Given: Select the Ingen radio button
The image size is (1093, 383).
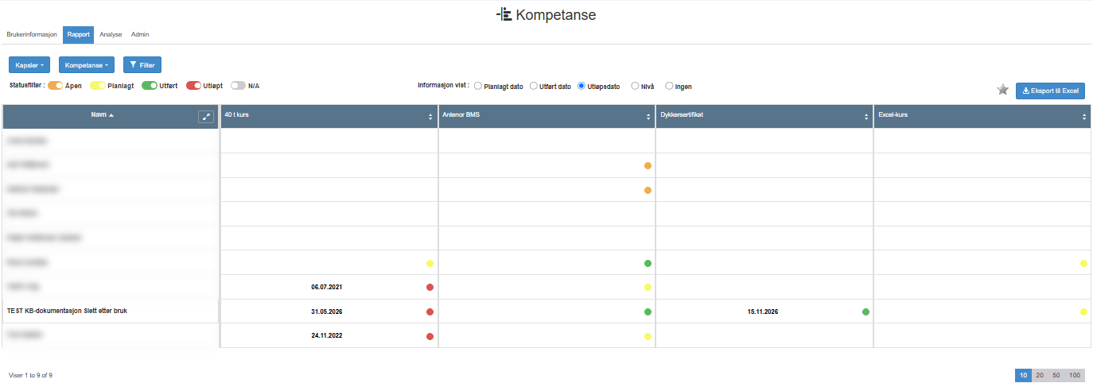Looking at the screenshot, I should pos(669,86).
